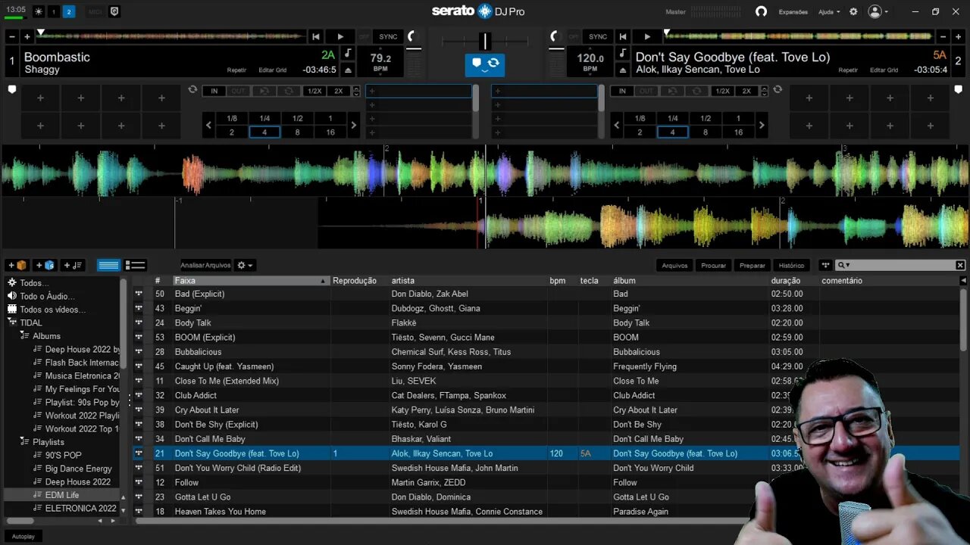970x545 pixels.
Task: Jump to previous track on deck 1
Action: 316,36
